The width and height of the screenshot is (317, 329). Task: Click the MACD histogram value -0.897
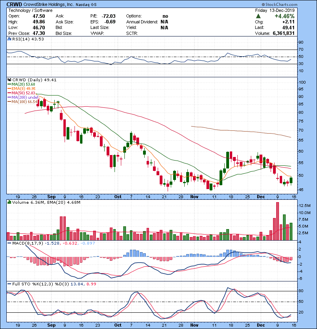(x=88, y=243)
